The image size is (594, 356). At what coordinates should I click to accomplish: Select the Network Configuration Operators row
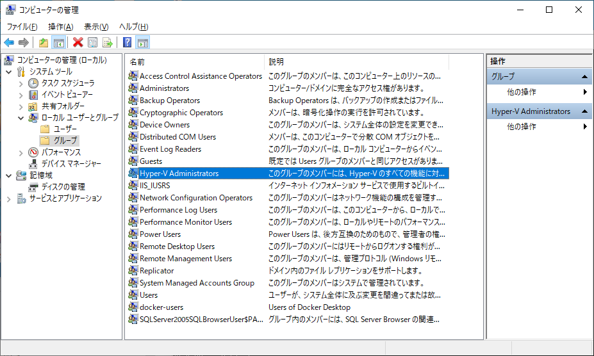(x=288, y=198)
